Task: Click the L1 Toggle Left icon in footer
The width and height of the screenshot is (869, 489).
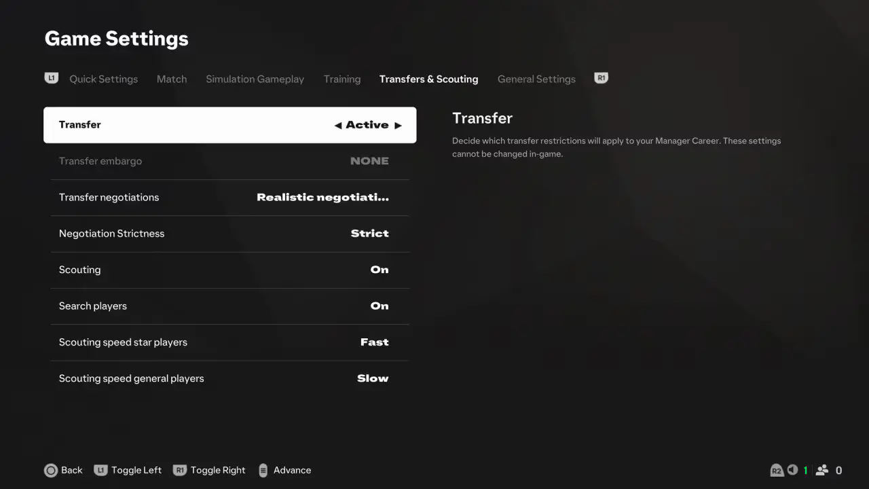Action: tap(100, 470)
